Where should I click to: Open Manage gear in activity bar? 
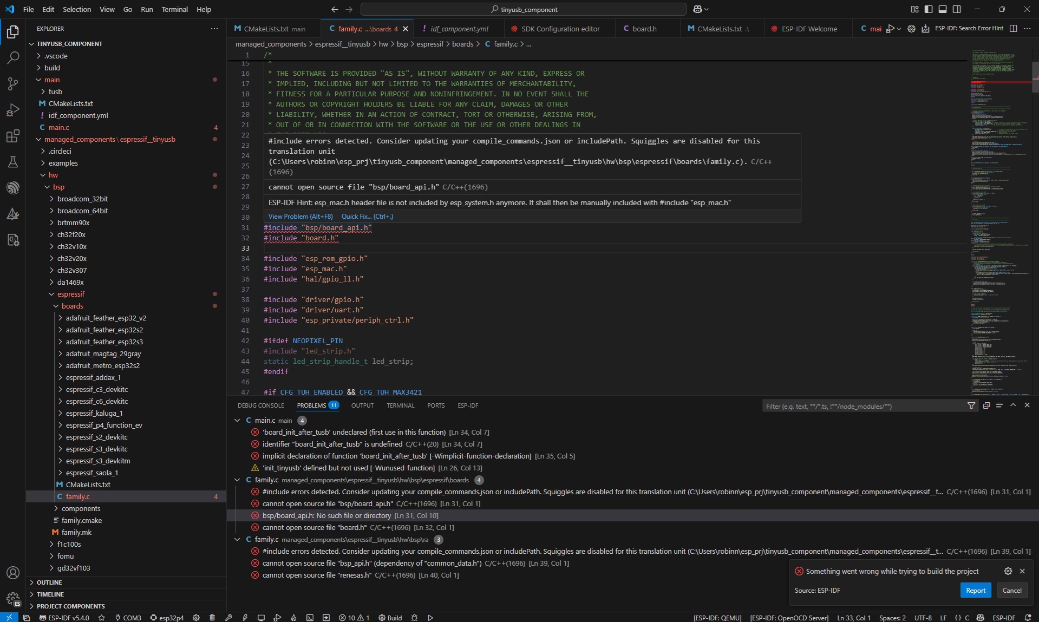click(13, 599)
